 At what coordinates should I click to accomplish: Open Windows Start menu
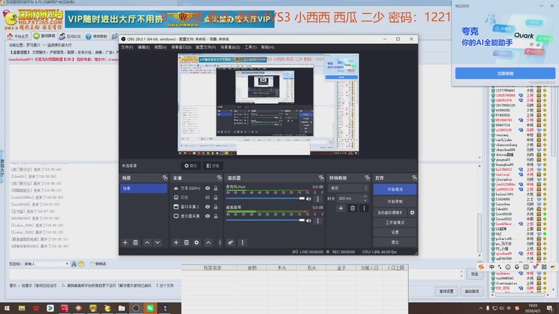7,308
